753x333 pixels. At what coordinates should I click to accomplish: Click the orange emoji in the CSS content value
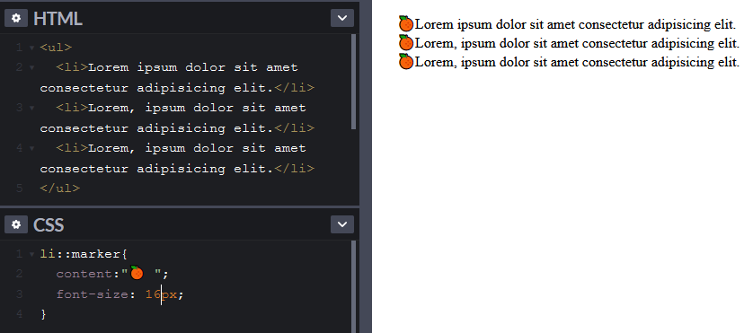coord(137,273)
